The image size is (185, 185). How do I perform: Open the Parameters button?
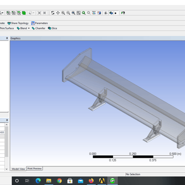39,23
